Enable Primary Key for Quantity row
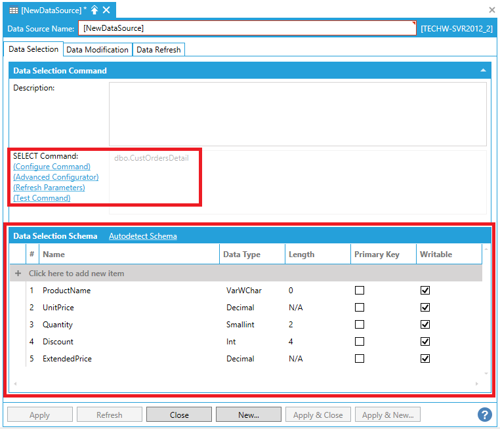Viewport: 500px width, 429px height. 360,325
